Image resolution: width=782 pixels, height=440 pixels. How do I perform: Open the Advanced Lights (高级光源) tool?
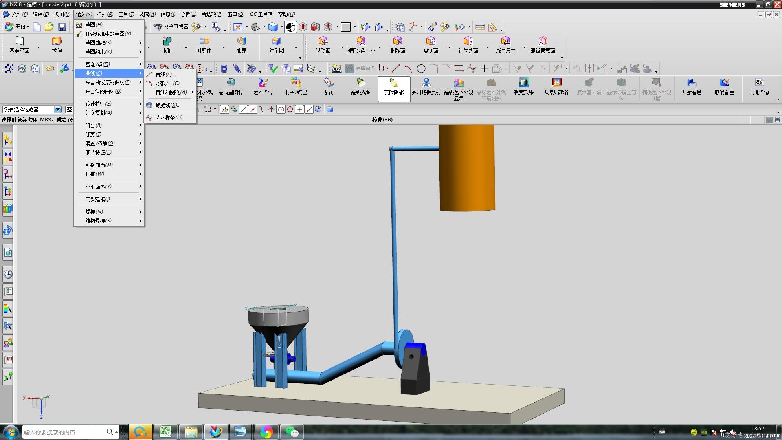coord(361,87)
